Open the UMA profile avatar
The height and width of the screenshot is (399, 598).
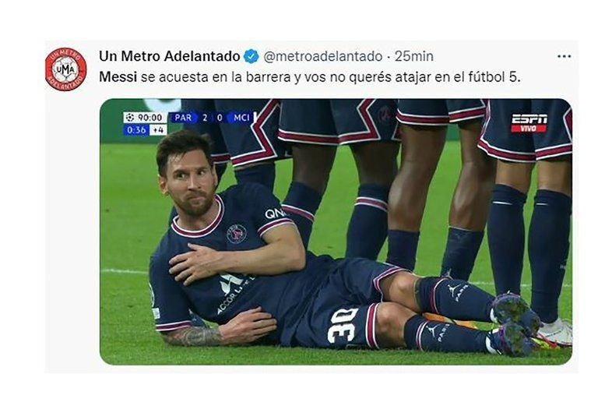tap(66, 69)
